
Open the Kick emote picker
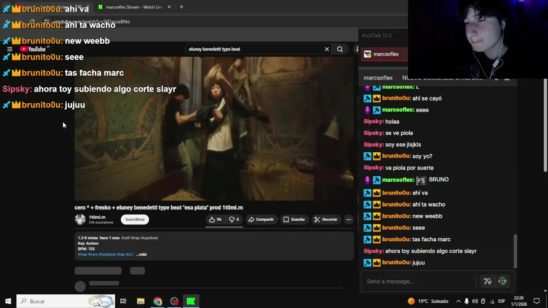pos(503,281)
